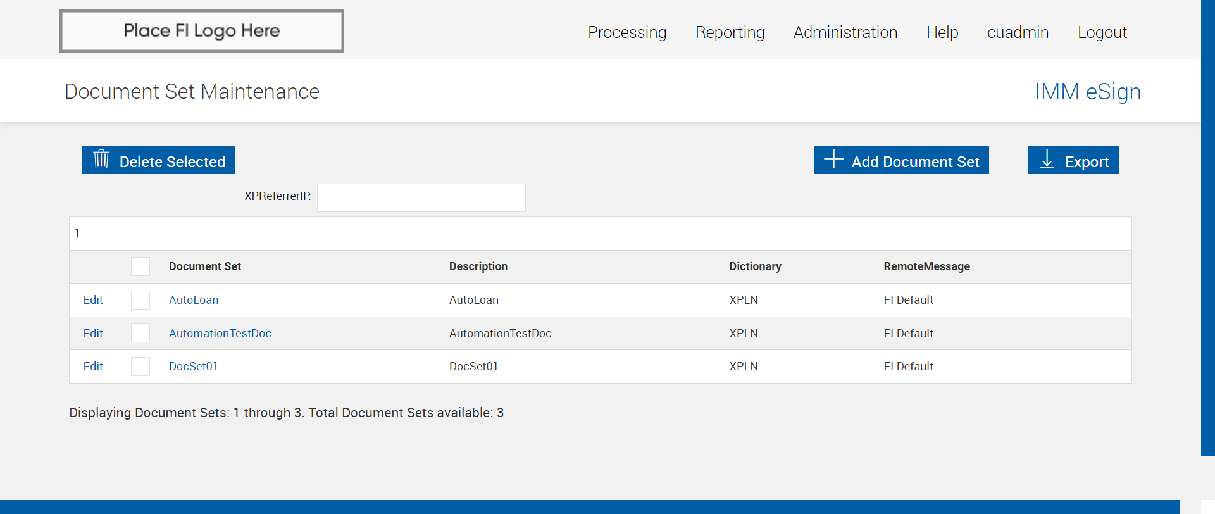Expand the Reporting menu
This screenshot has width=1215, height=514.
(730, 32)
